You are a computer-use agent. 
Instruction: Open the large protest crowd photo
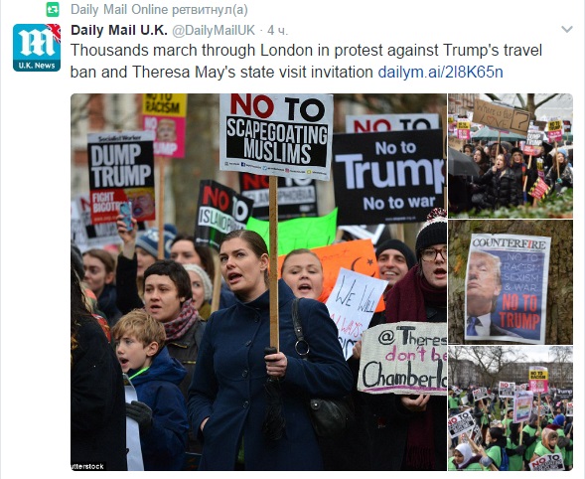pos(258,282)
